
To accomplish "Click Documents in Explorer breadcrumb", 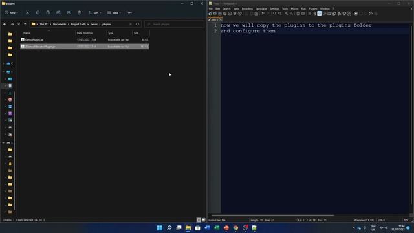I will tap(60, 24).
